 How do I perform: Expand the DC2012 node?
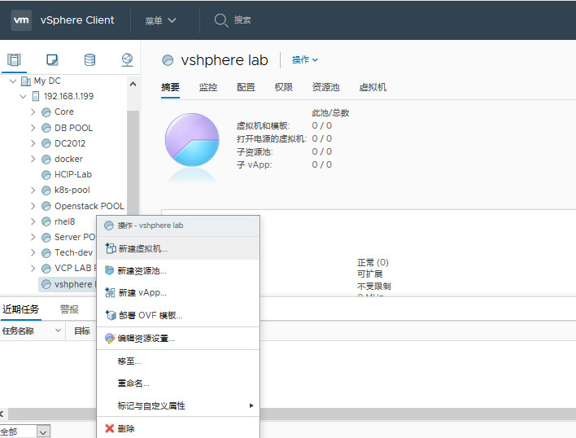point(33,143)
